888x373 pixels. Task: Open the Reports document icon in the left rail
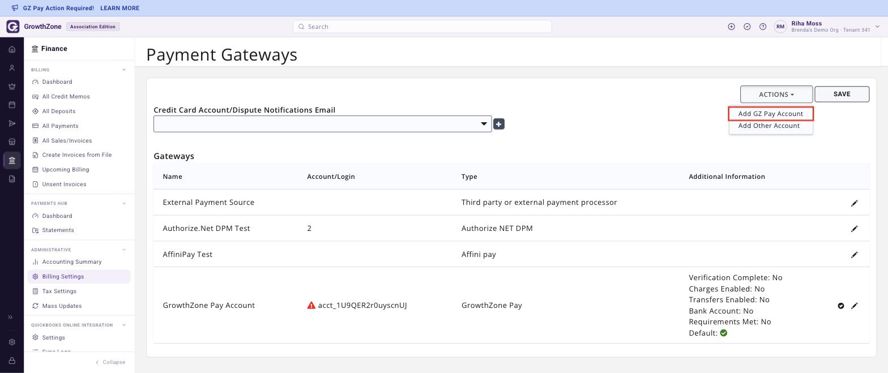click(12, 179)
